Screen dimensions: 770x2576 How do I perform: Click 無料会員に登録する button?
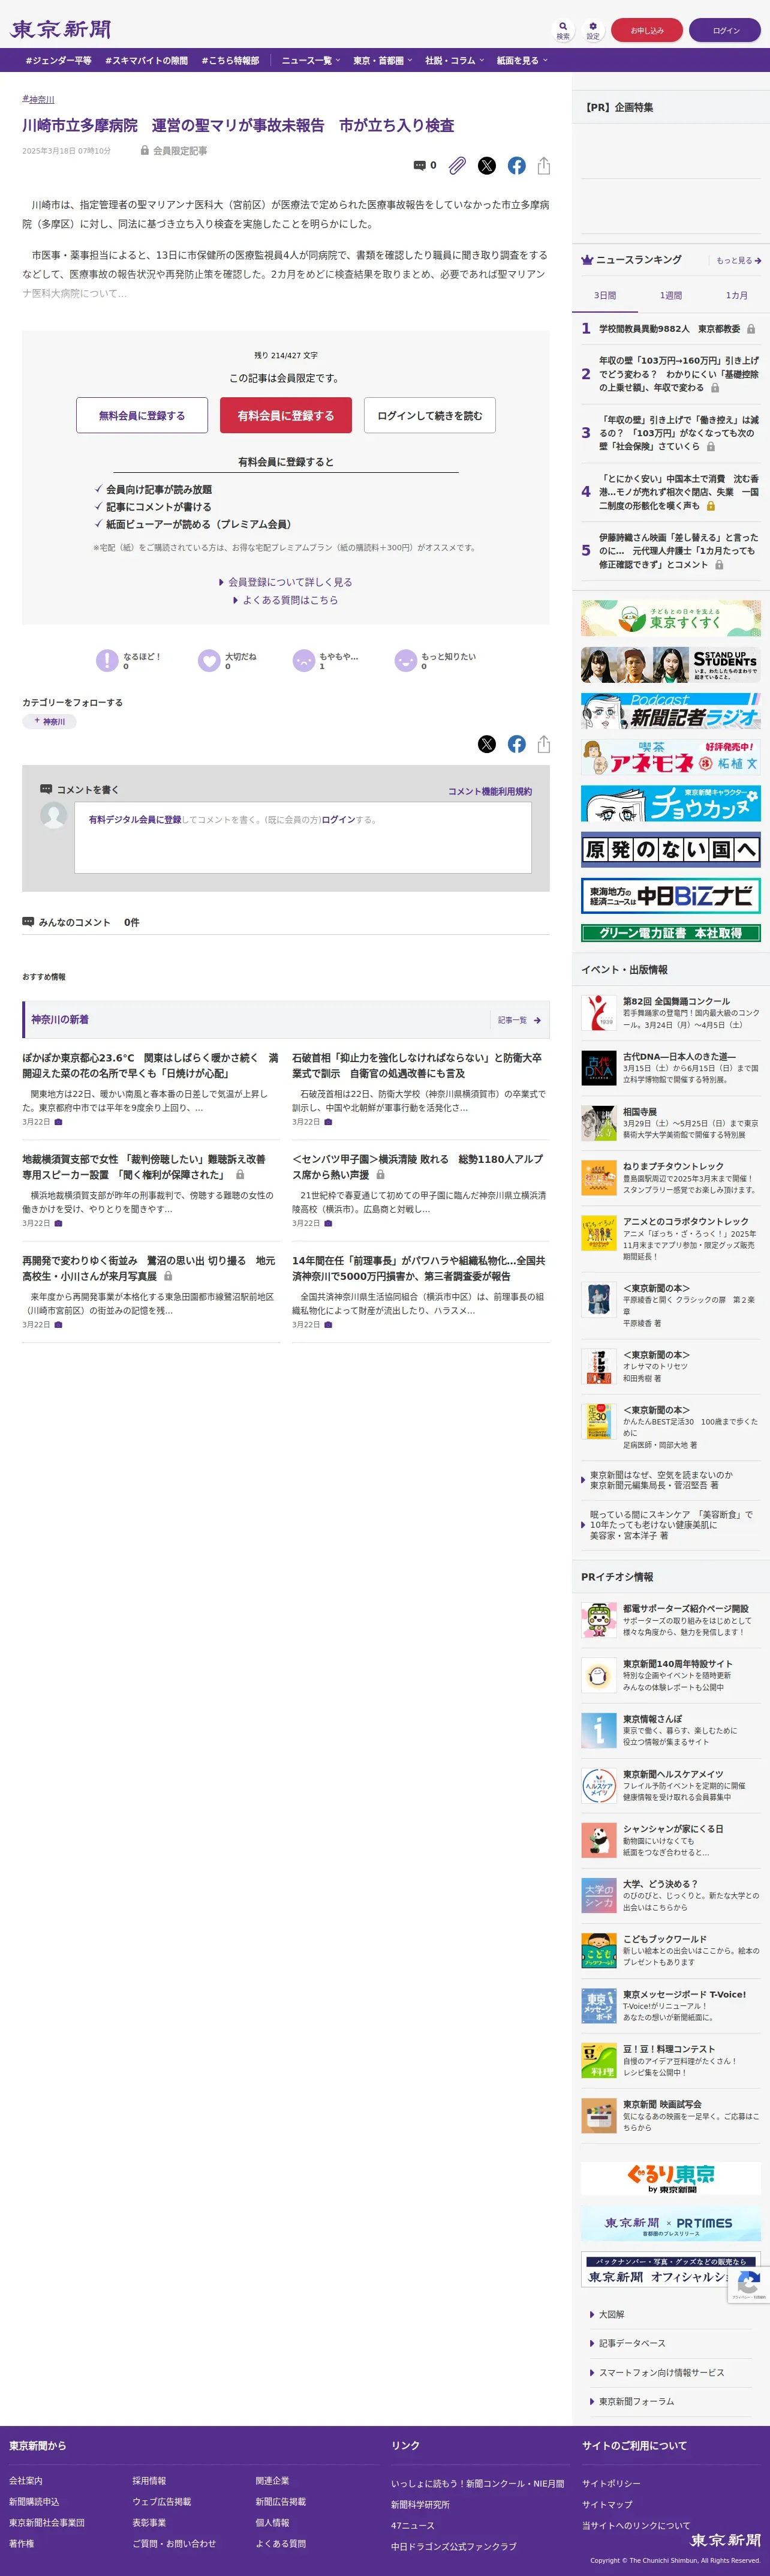[142, 415]
